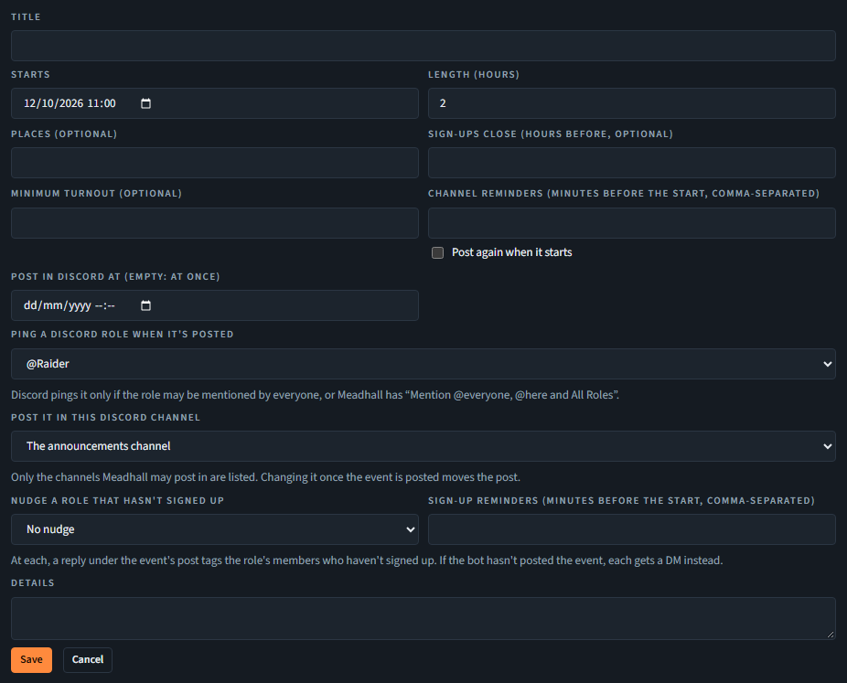Focus the Channel reminders minutes field
This screenshot has width=847, height=683.
pos(631,223)
